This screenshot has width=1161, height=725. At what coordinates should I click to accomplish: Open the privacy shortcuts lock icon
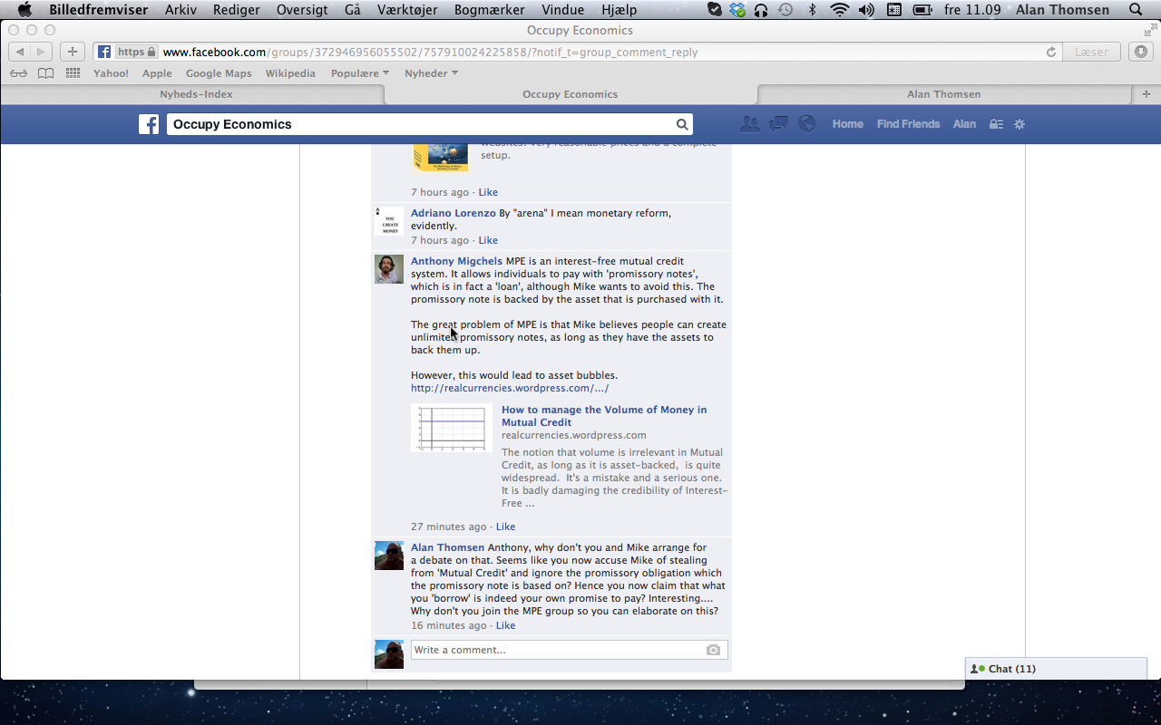click(x=996, y=124)
